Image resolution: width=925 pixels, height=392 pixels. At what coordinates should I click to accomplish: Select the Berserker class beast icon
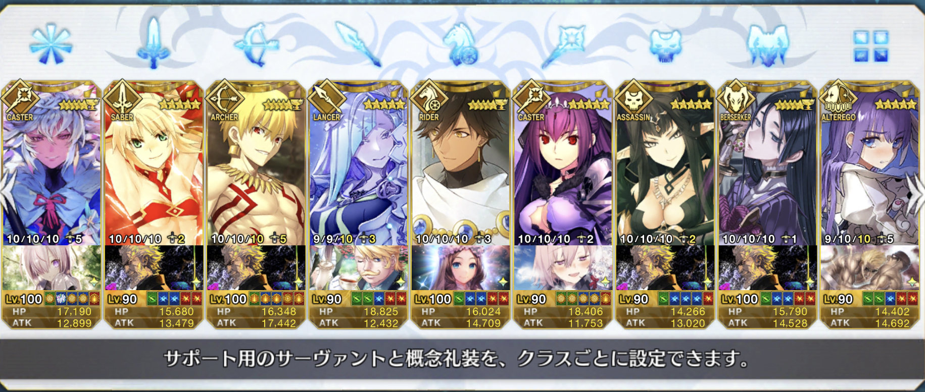768,45
